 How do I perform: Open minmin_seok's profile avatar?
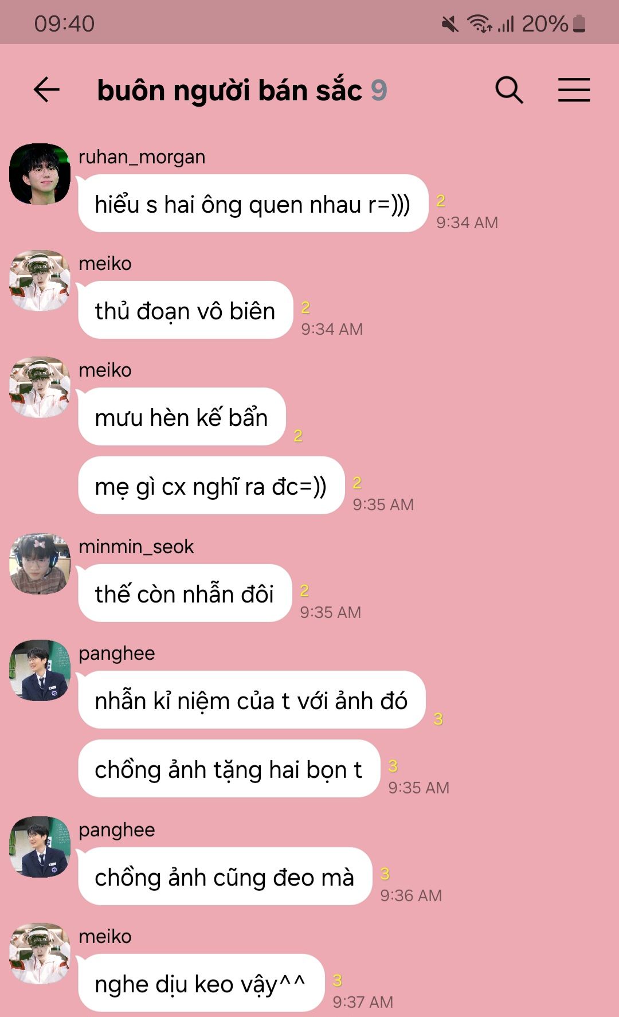click(40, 564)
